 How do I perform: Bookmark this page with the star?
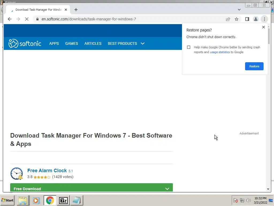237,19
